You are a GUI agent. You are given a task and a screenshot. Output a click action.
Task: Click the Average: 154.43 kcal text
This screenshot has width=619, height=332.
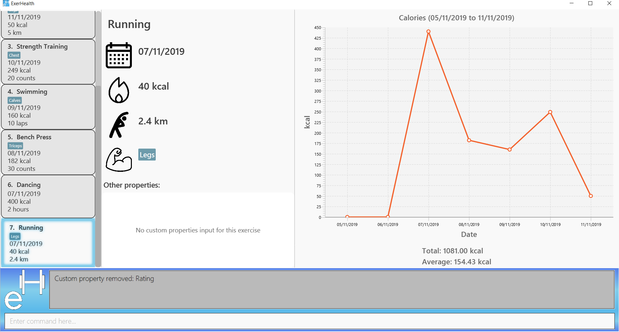pos(457,262)
